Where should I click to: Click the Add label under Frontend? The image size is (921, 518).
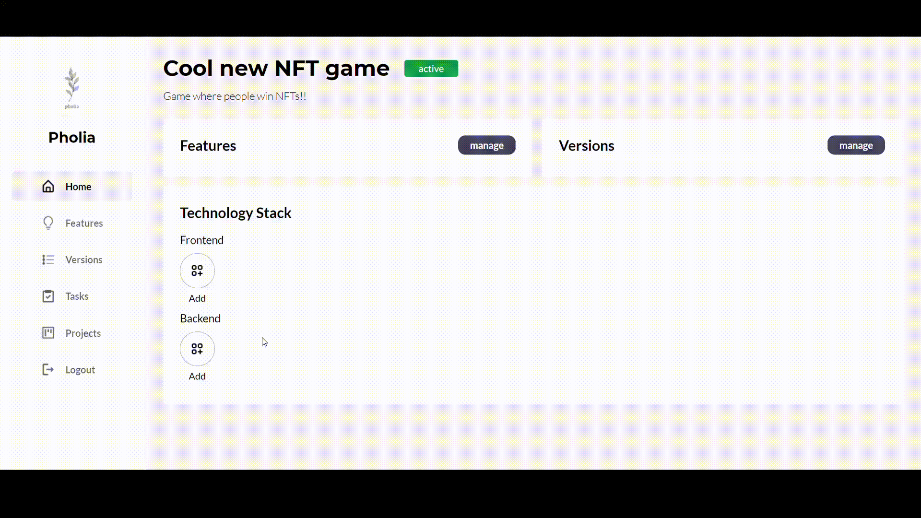(197, 298)
